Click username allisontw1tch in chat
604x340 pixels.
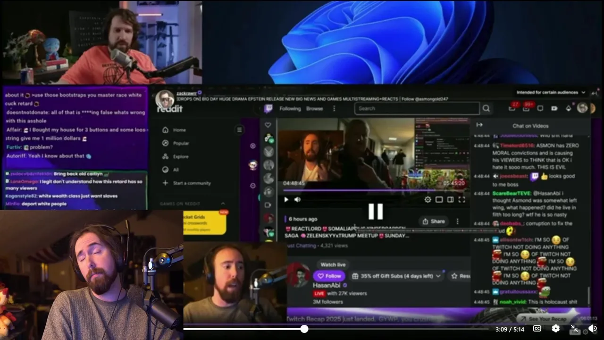[515, 240]
